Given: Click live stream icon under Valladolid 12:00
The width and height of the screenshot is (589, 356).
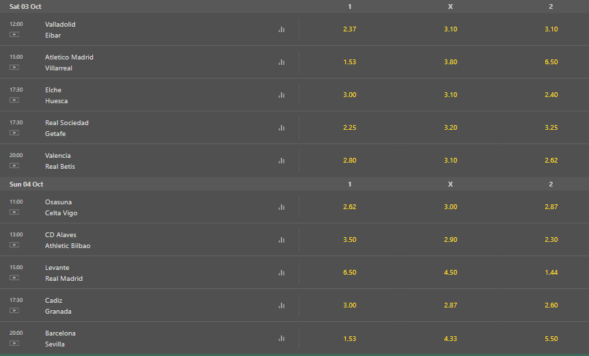Looking at the screenshot, I should click(x=14, y=35).
